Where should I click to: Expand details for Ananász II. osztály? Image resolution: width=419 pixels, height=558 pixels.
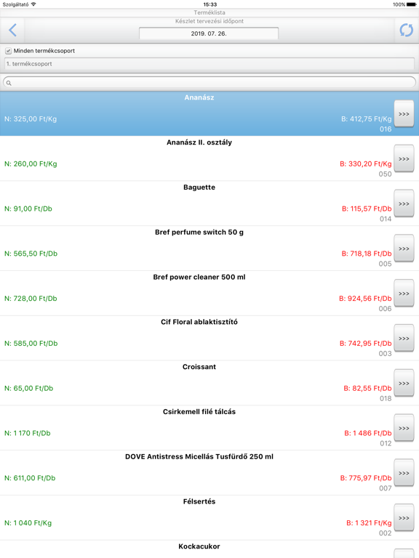click(404, 158)
